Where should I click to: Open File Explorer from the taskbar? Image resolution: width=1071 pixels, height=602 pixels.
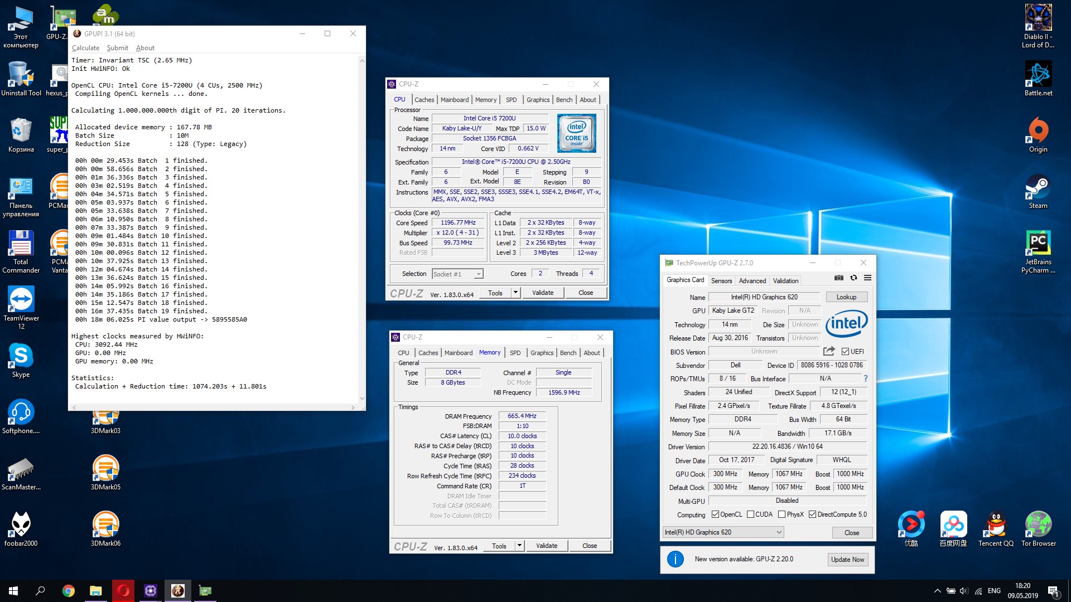click(x=96, y=591)
